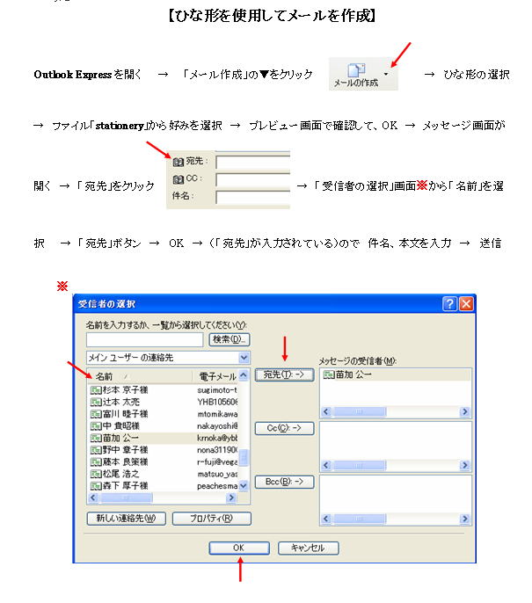Click the contact list scroll-down arrow
The height and width of the screenshot is (603, 532).
[x=244, y=486]
